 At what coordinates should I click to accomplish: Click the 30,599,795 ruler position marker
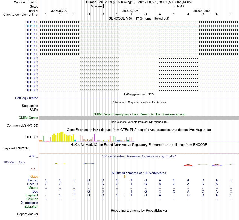pos(130,11)
